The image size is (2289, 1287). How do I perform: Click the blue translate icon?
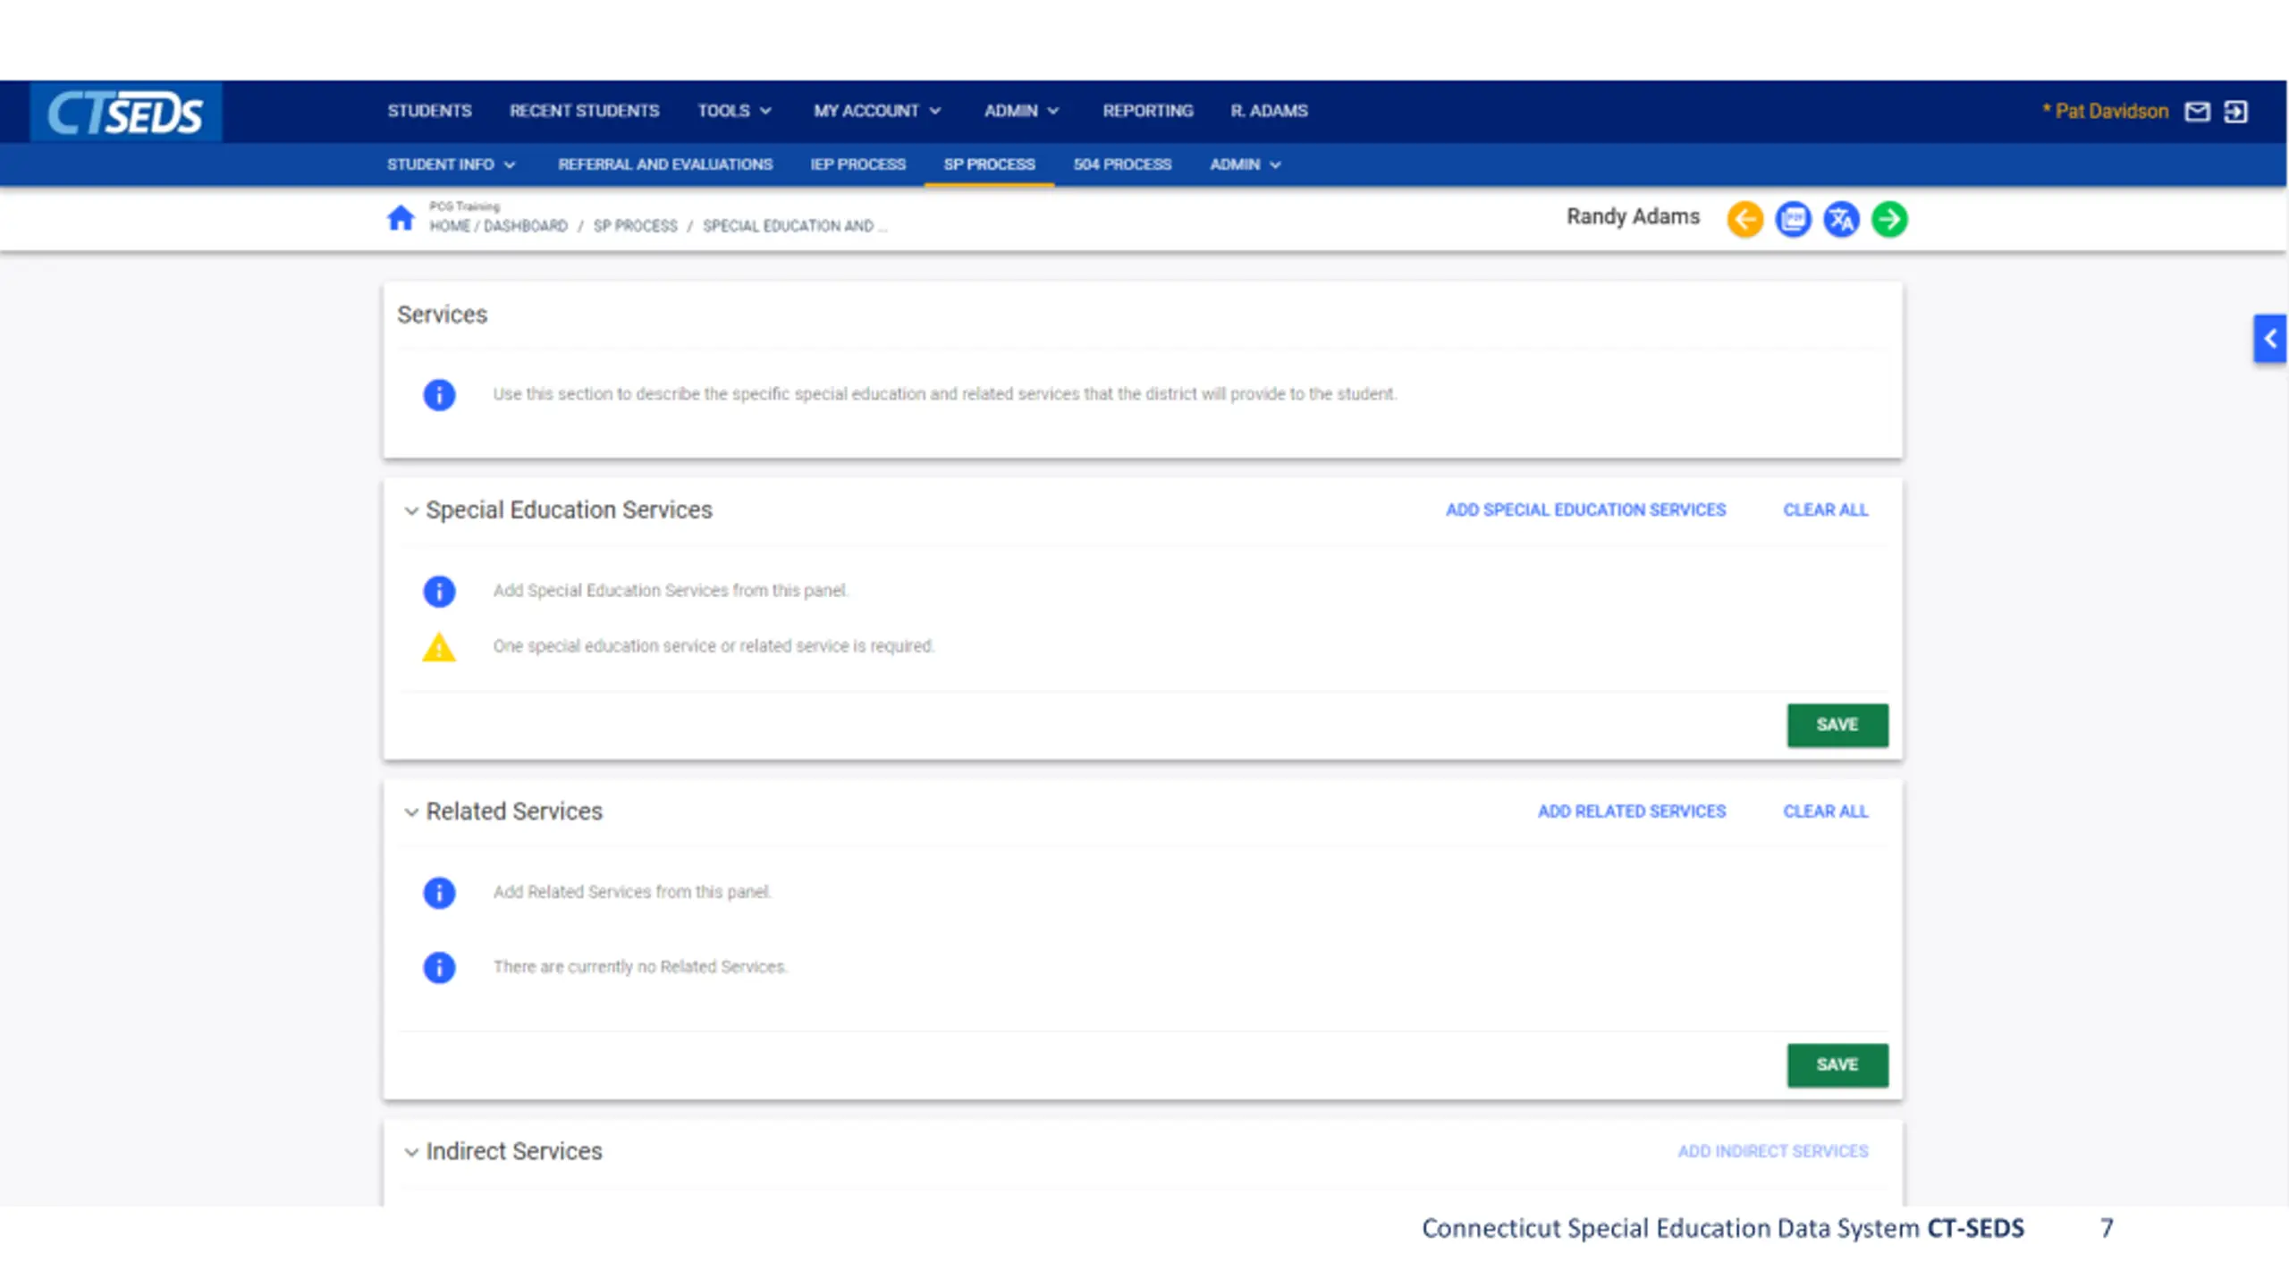tap(1840, 219)
